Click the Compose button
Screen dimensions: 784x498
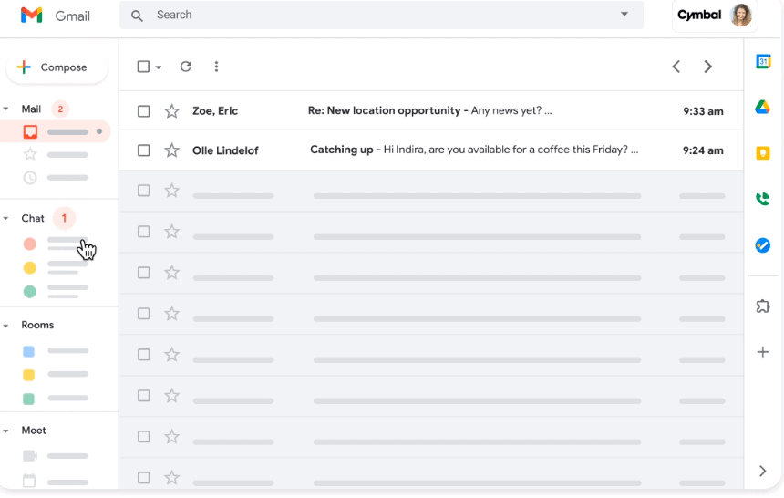57,67
